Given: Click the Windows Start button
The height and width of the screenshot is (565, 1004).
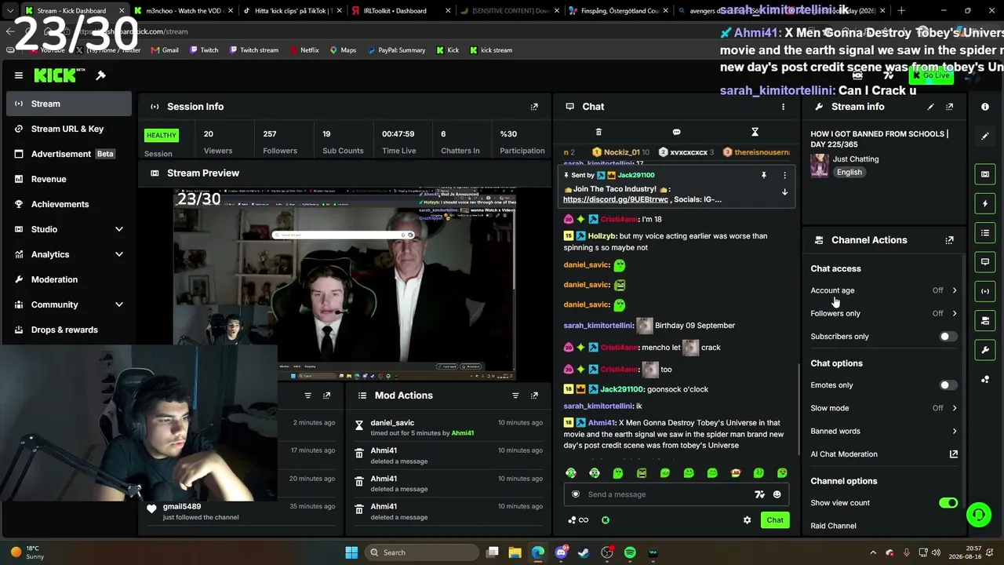Looking at the screenshot, I should click(351, 552).
